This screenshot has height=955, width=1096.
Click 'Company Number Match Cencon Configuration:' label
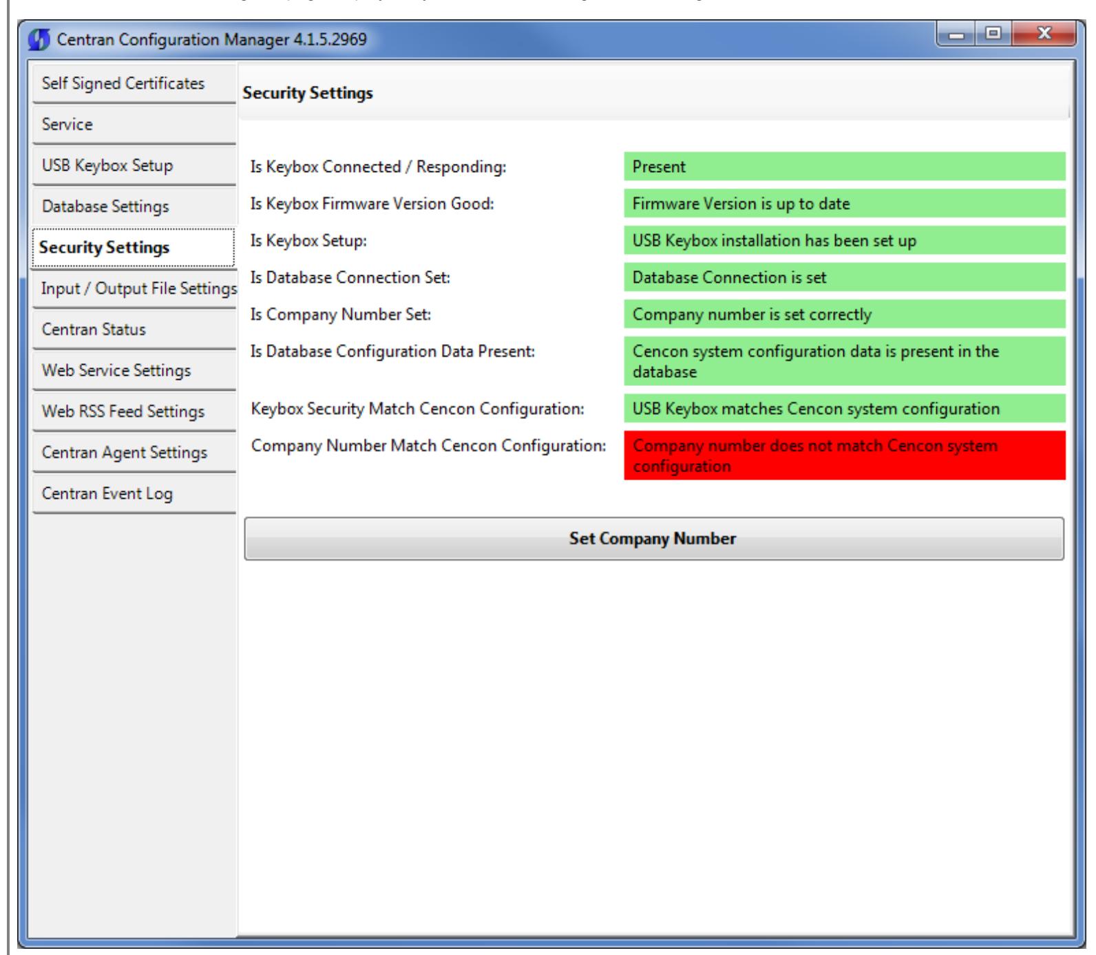point(429,446)
